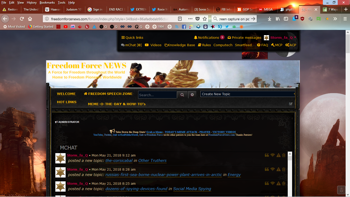The height and width of the screenshot is (197, 350).
Task: Toggle reader view in address bar
Action: 180,19
